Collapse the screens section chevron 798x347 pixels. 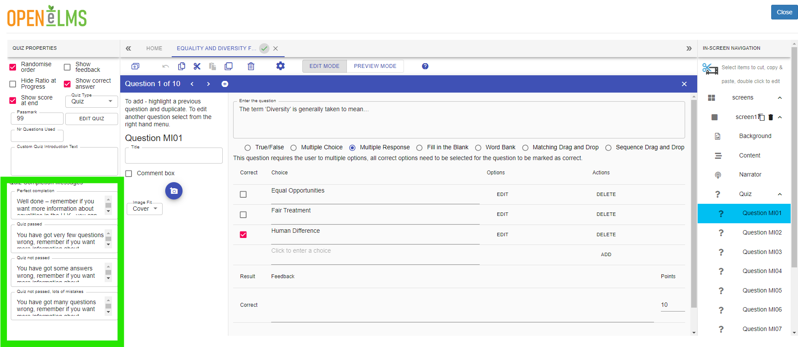780,98
